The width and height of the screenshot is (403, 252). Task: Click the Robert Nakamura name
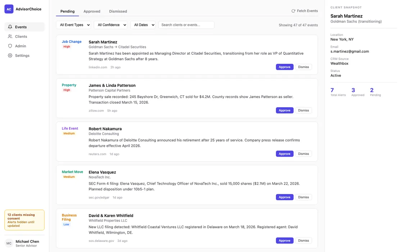(x=105, y=129)
